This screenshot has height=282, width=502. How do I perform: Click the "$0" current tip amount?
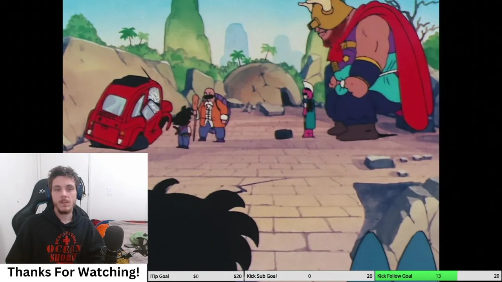click(196, 276)
